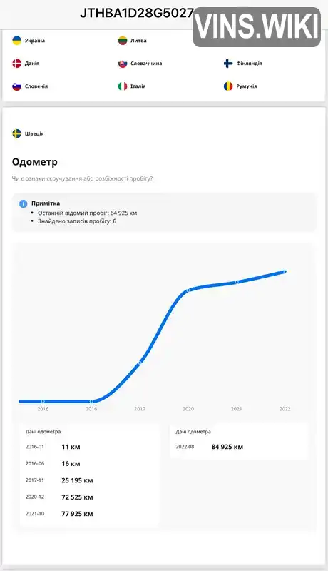Select the 2017-11 25 195 км record

59,480
